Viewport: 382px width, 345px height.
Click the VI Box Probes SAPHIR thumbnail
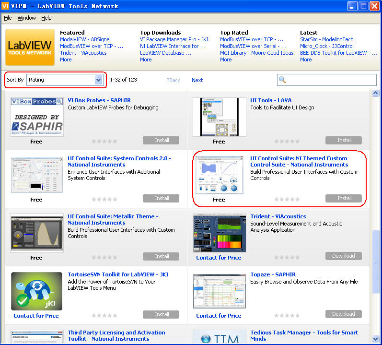click(x=36, y=117)
